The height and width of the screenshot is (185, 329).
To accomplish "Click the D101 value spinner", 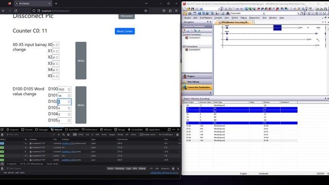I will (x=69, y=96).
